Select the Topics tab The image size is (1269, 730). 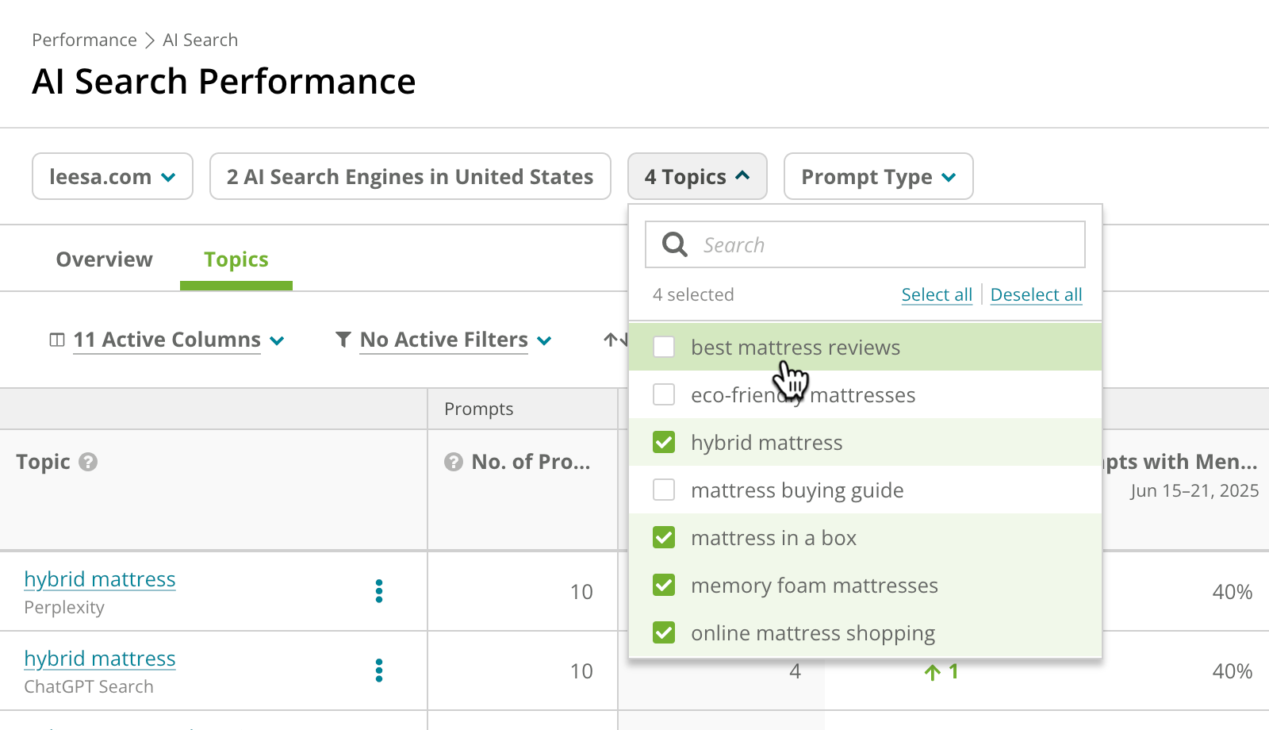click(x=236, y=259)
